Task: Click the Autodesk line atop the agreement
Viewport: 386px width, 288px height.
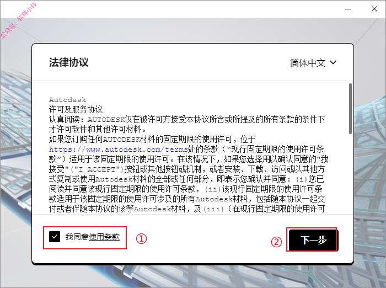Action: (67, 100)
